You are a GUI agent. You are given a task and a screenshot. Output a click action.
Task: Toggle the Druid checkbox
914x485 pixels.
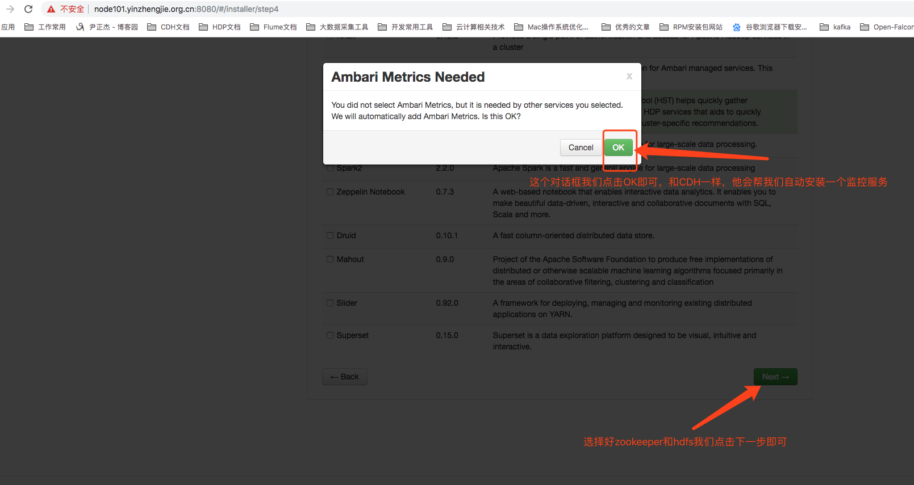(330, 235)
